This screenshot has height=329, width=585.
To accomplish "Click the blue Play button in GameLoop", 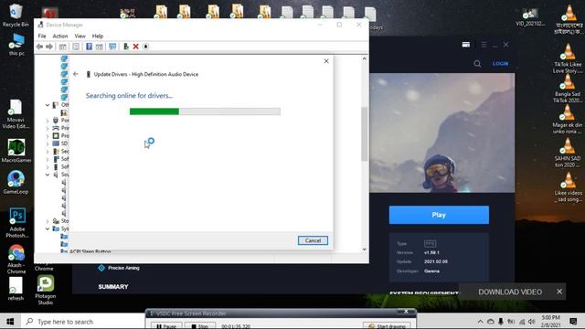I will (439, 215).
